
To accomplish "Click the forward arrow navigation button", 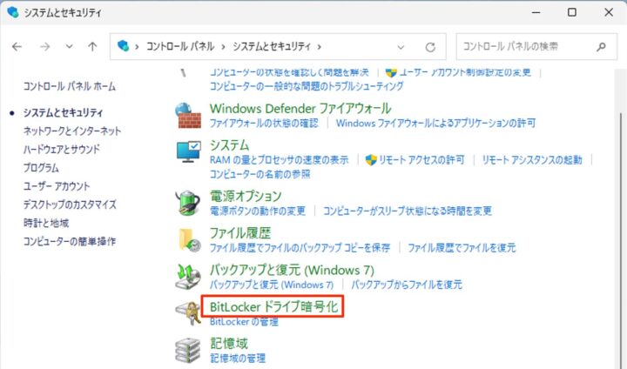I will coord(44,47).
